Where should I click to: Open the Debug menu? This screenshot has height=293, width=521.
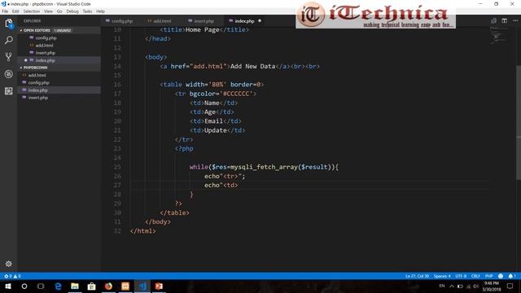coord(72,11)
